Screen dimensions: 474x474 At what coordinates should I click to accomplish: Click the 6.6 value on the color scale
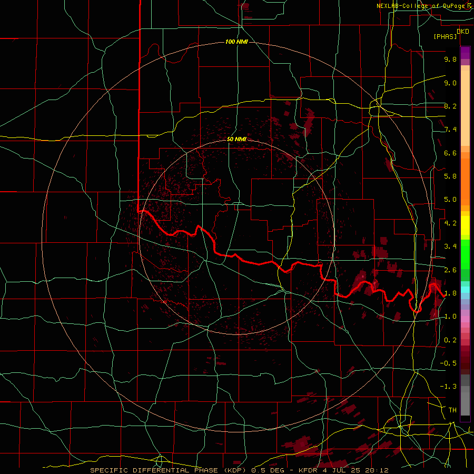pos(450,153)
